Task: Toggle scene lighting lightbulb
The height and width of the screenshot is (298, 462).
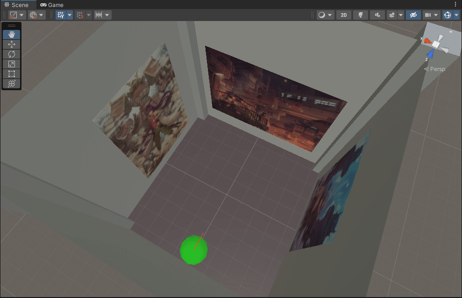Action: (x=360, y=15)
